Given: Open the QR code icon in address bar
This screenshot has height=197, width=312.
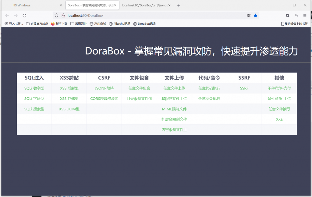Looking at the screenshot, I should point(249,16).
